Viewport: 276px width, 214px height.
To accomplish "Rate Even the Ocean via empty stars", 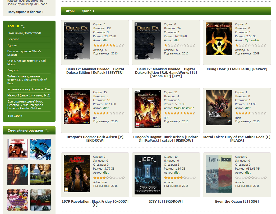I will tap(251, 178).
